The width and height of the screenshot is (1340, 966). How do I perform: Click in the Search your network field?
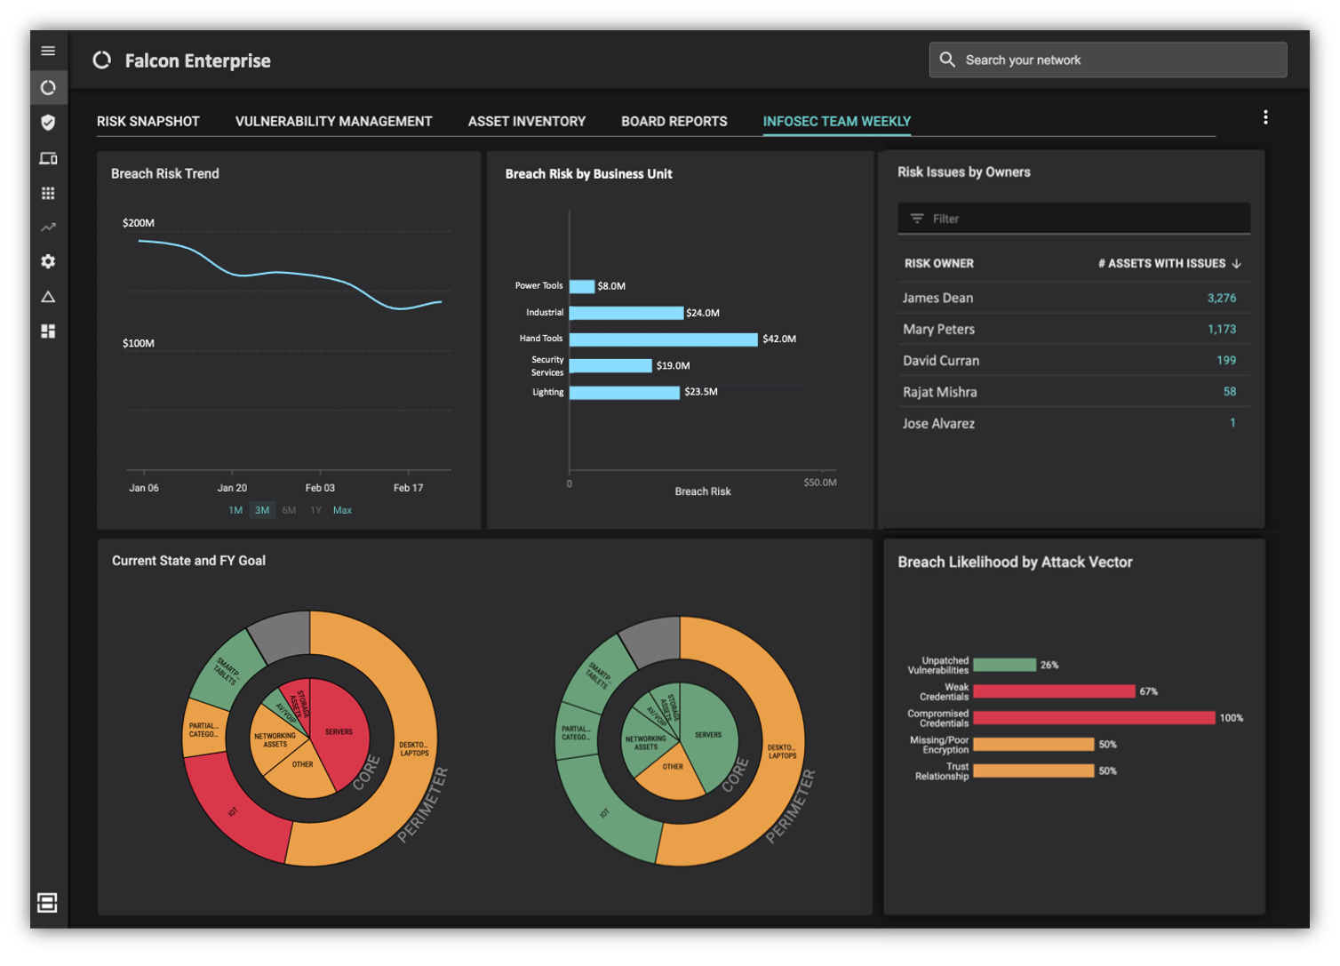coord(1108,60)
